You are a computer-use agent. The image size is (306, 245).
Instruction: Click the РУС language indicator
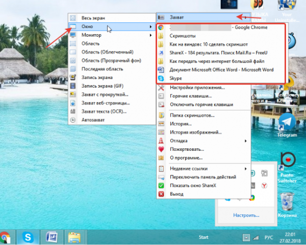pos(269,237)
